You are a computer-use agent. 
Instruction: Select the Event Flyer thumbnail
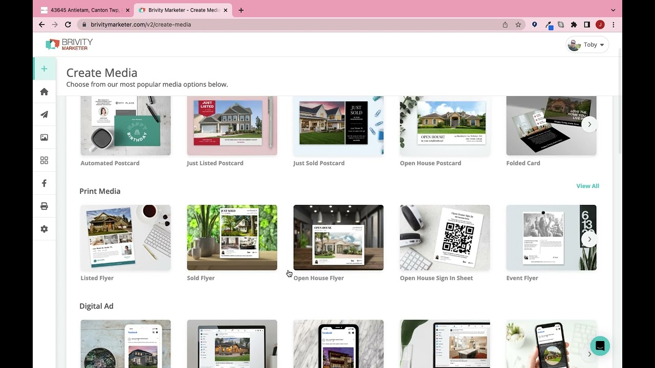point(551,238)
